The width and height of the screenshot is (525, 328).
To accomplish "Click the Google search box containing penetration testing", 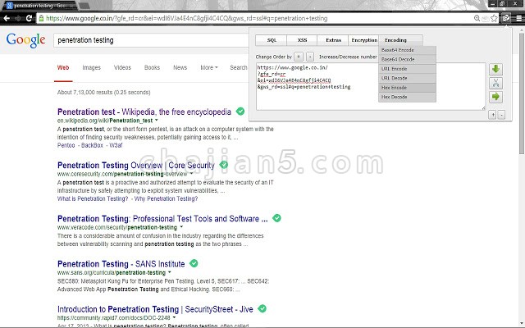I will [x=151, y=40].
